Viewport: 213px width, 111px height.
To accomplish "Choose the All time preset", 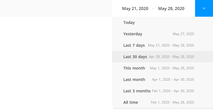I will 163,102.
